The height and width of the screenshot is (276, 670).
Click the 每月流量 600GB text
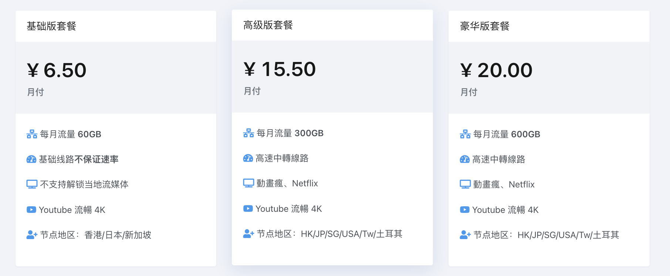tap(507, 134)
